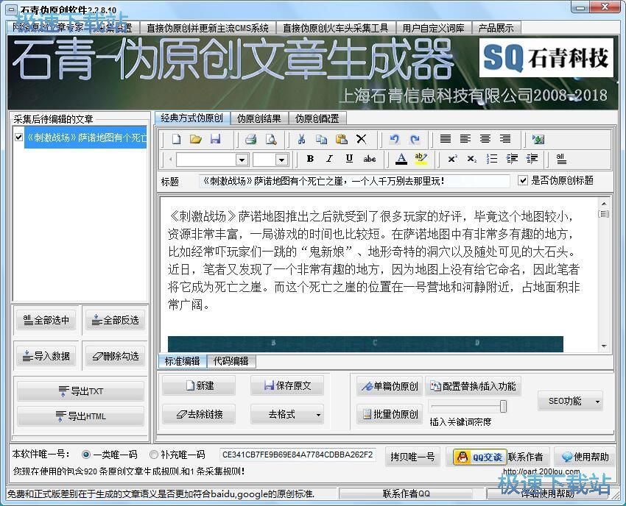626x506 pixels.
Task: Expand the SEO功能 dropdown
Action: 598,402
